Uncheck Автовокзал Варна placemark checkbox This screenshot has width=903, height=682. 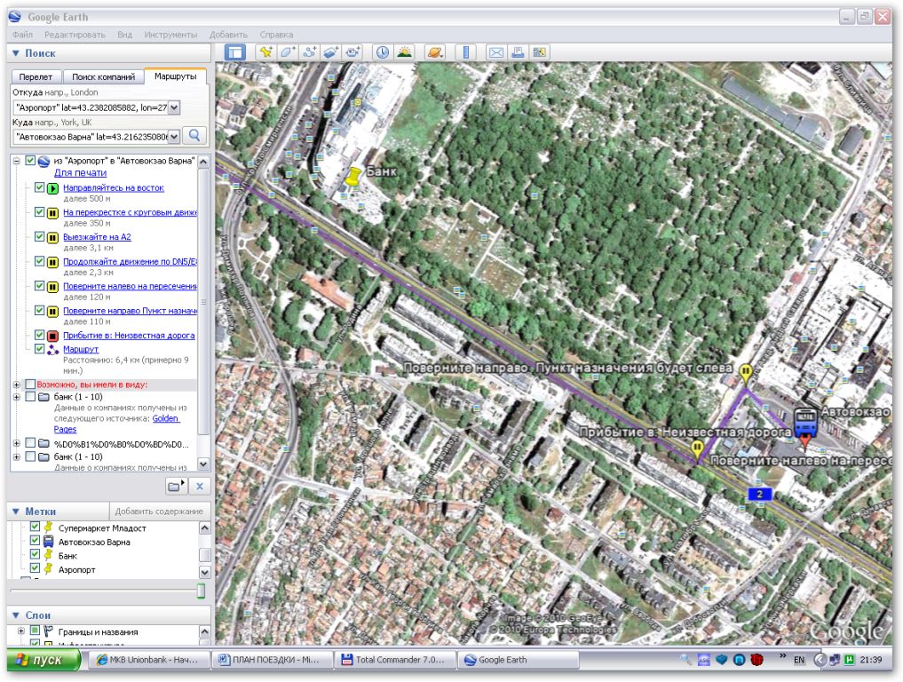coord(35,541)
